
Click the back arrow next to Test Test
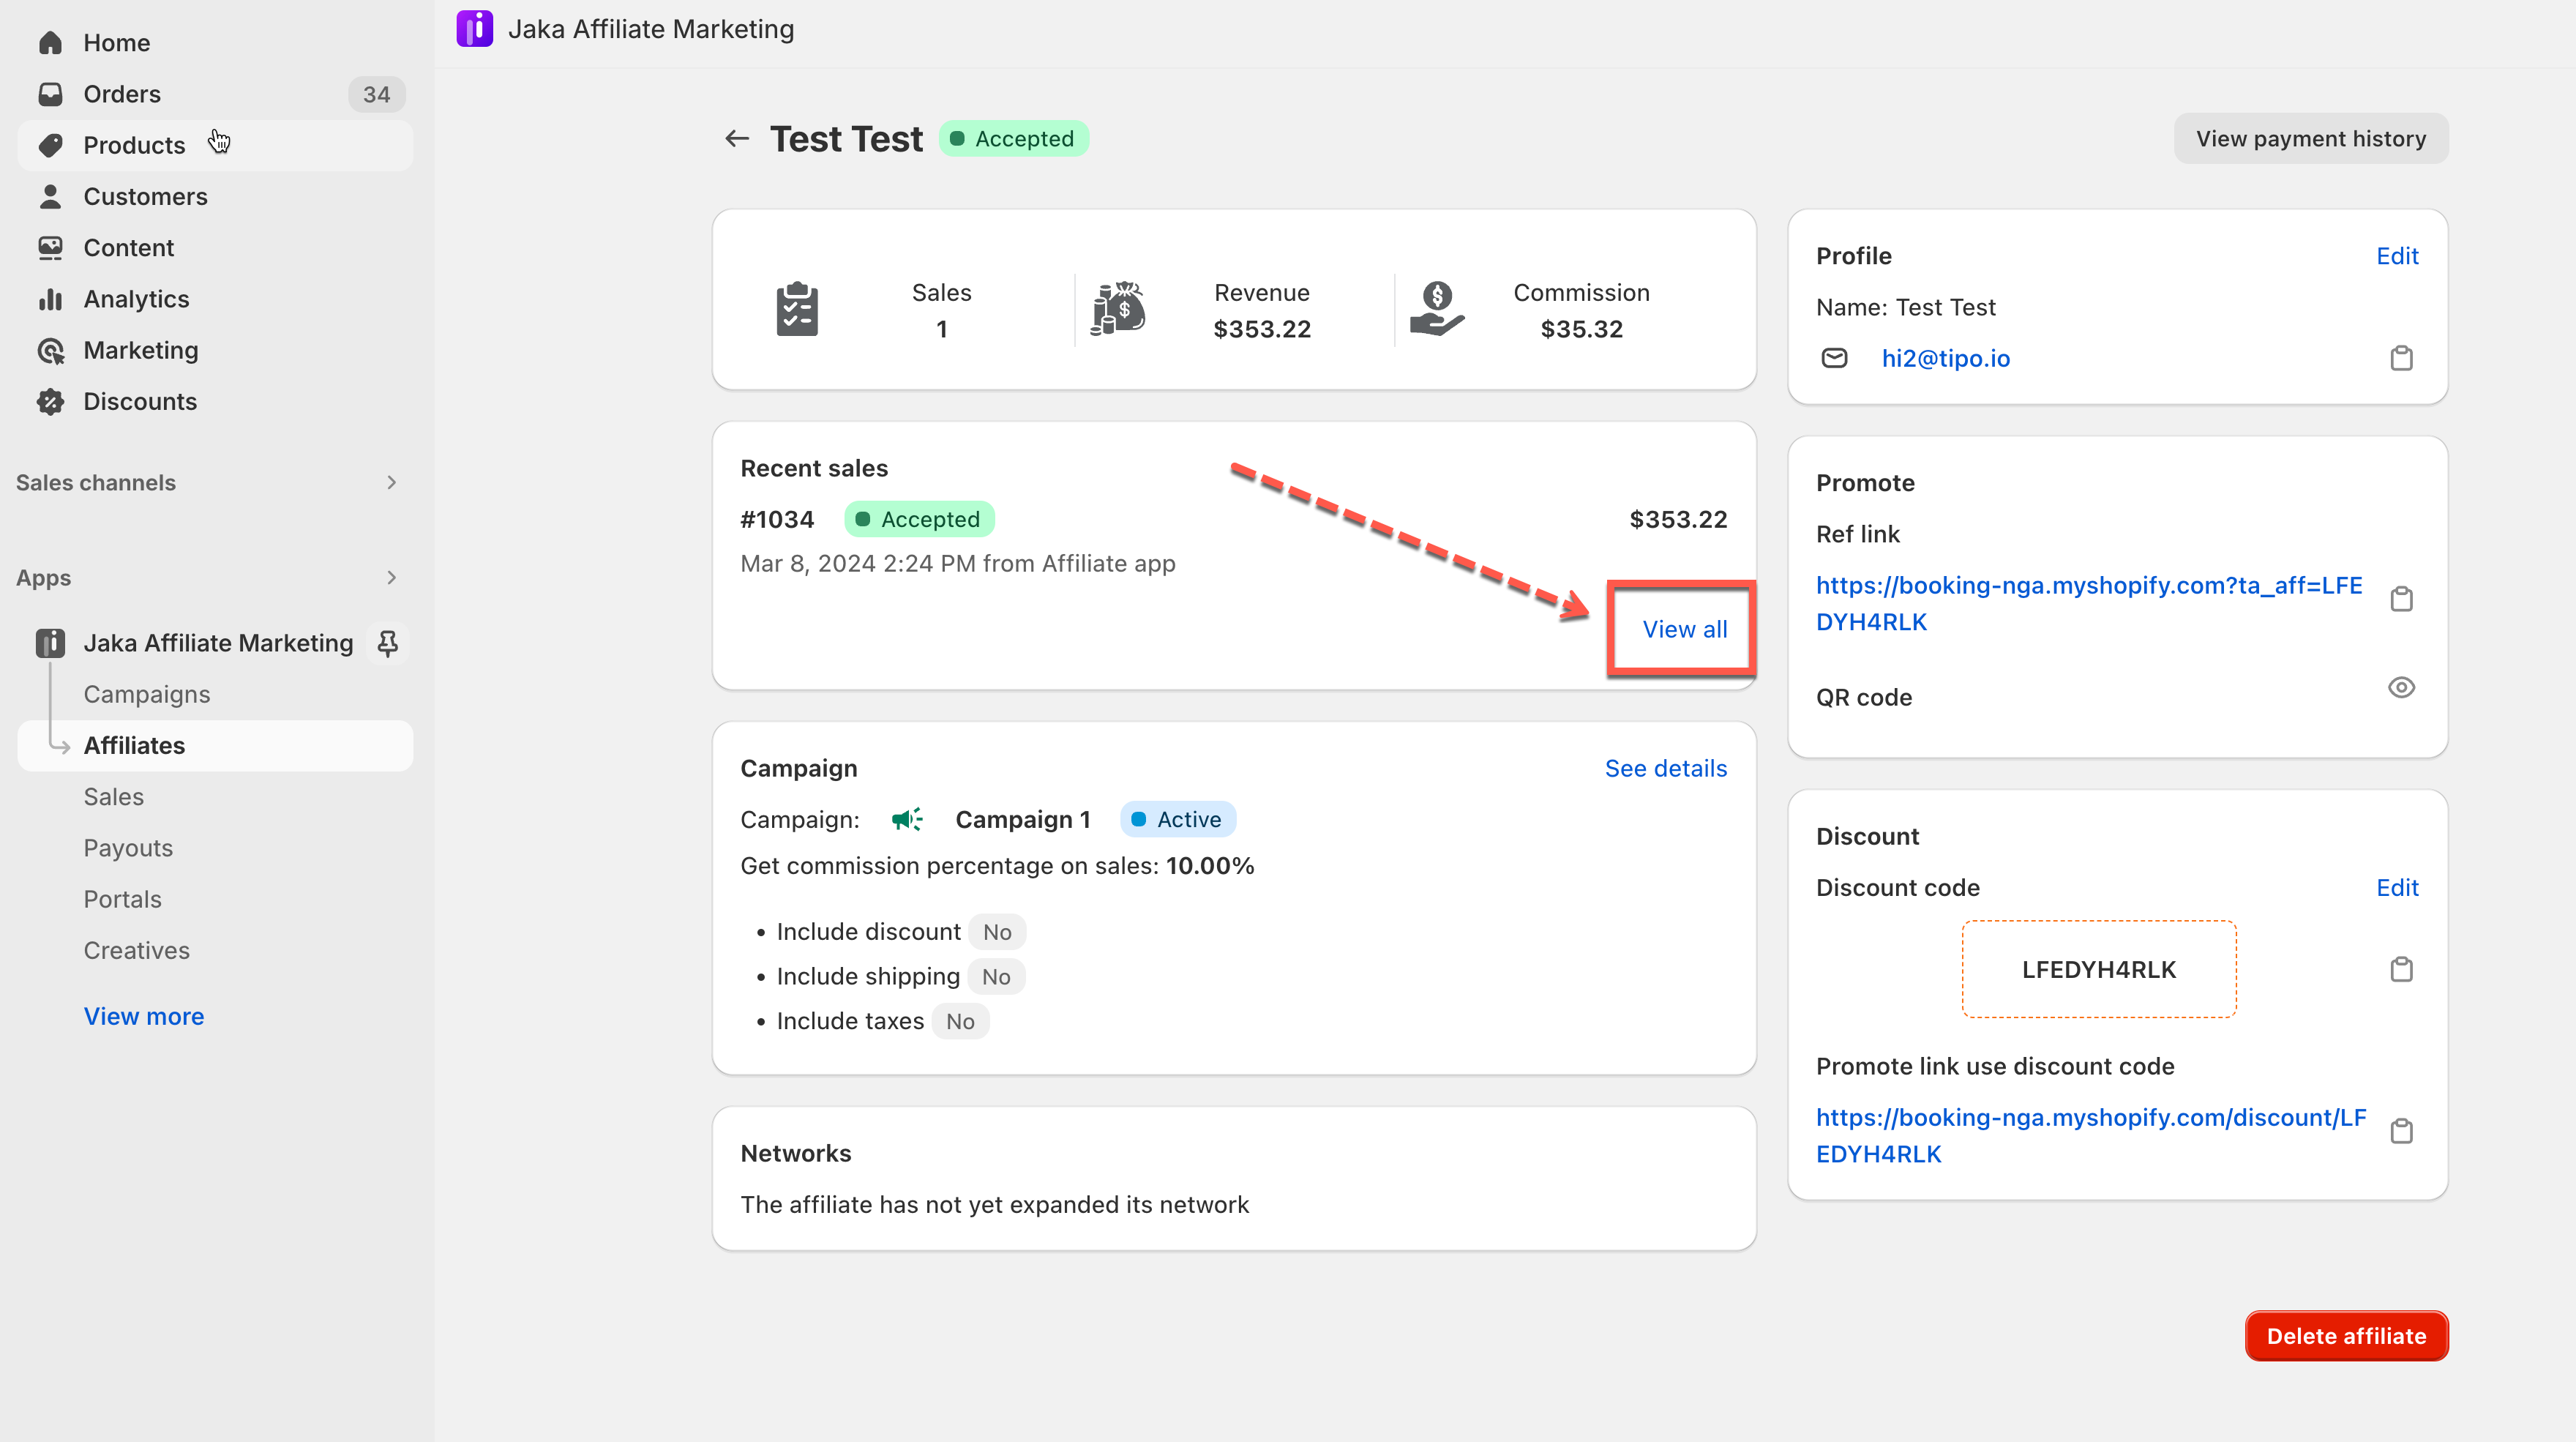click(x=737, y=139)
